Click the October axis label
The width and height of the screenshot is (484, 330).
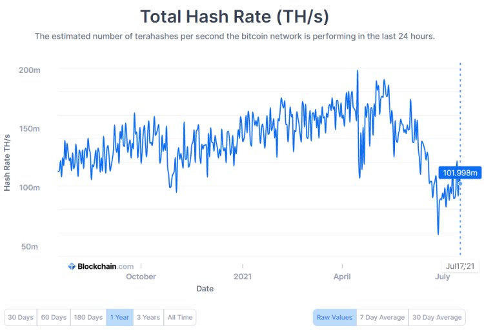[x=141, y=277]
